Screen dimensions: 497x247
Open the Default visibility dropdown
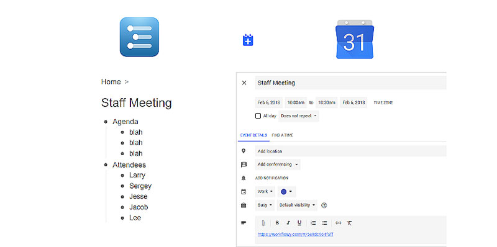click(x=298, y=205)
